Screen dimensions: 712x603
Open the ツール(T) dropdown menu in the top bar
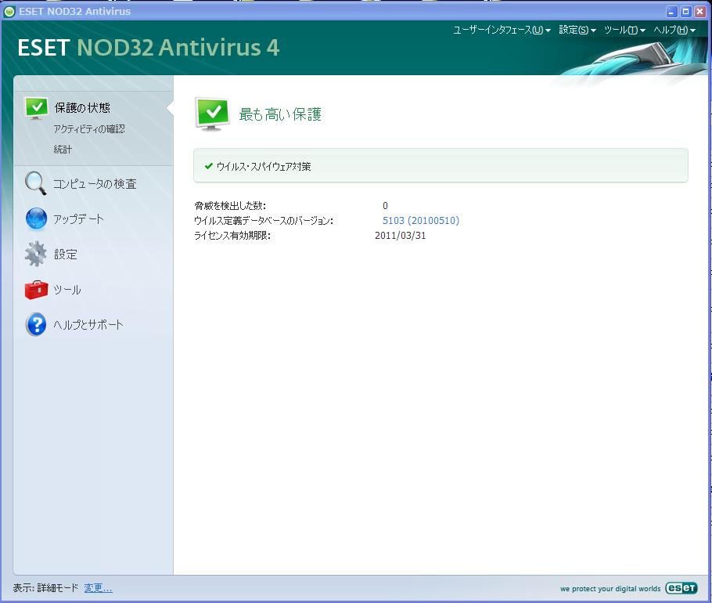pyautogui.click(x=624, y=30)
